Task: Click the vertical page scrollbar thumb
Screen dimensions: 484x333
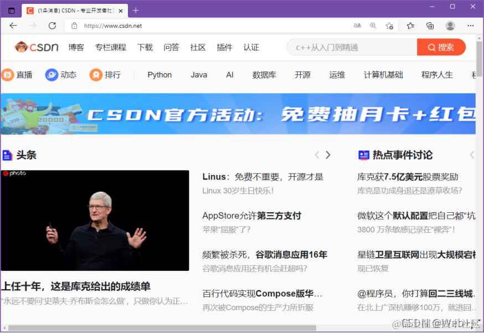Action: 479,59
